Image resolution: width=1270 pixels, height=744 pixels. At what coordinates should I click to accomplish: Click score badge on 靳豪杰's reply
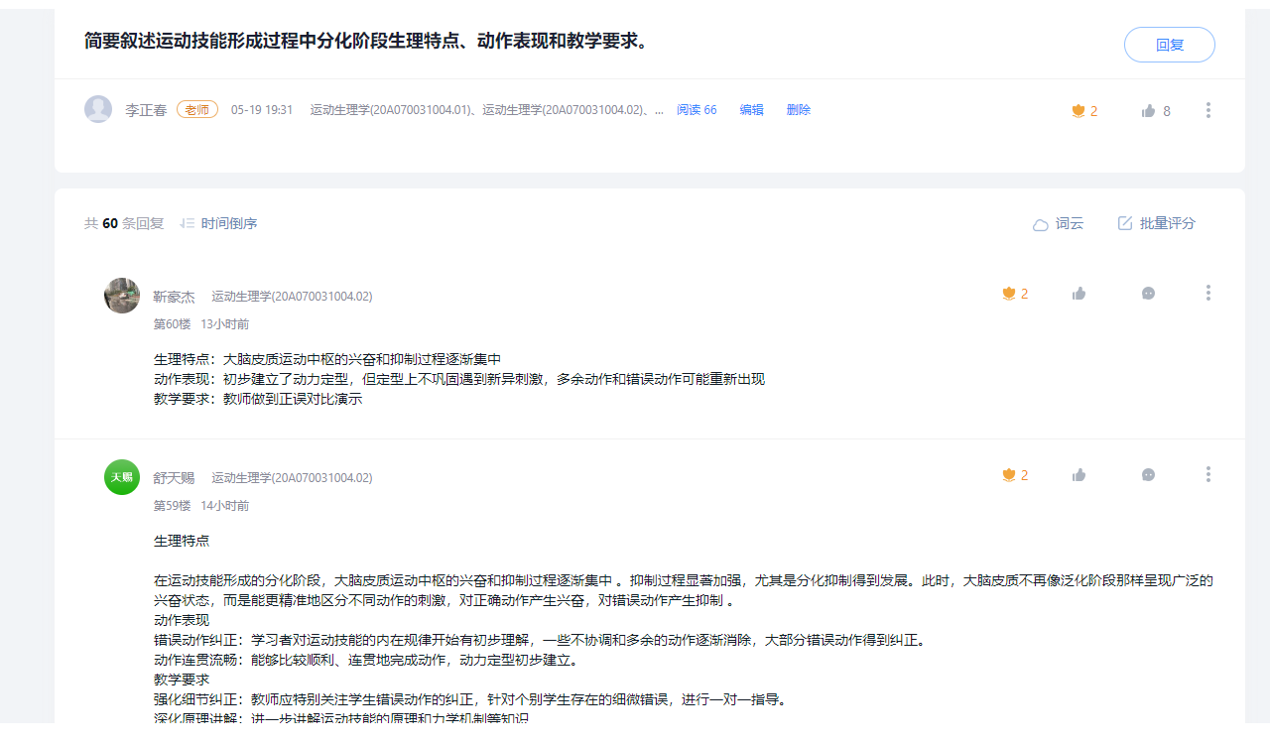pyautogui.click(x=1009, y=294)
